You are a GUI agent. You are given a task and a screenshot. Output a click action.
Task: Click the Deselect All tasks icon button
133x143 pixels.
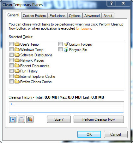(x=21, y=119)
